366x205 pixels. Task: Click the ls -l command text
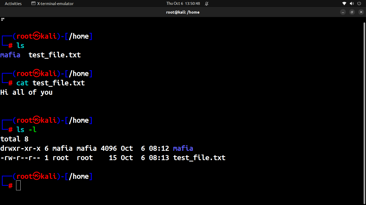(x=27, y=129)
